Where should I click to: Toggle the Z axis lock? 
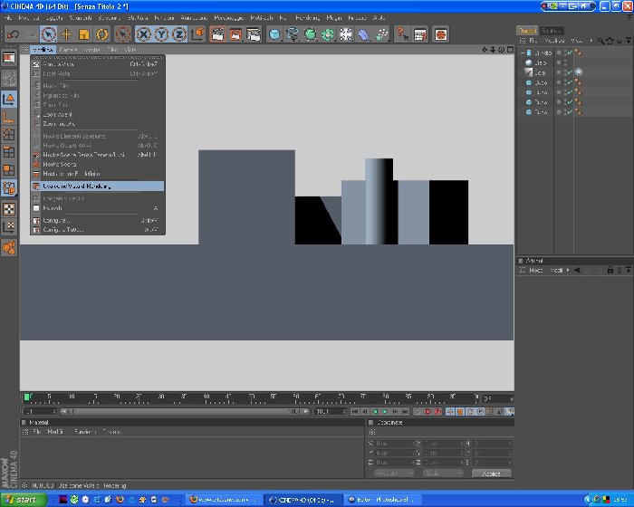[x=179, y=34]
